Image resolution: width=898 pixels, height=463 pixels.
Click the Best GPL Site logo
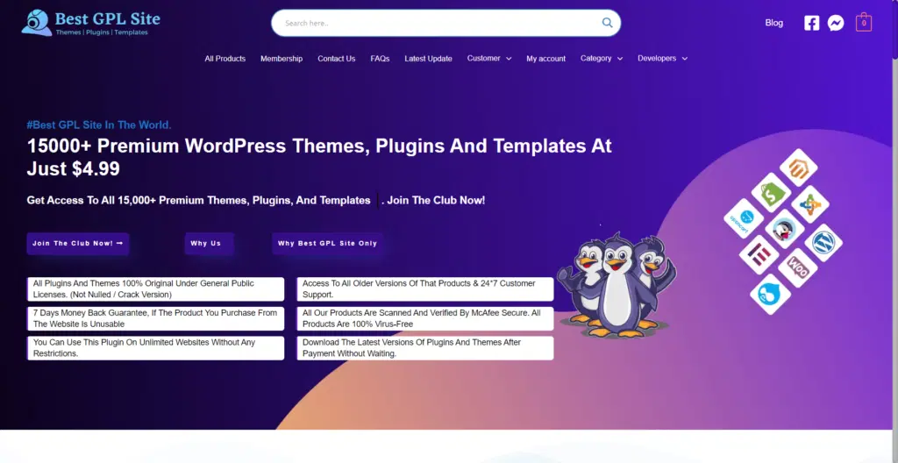pos(90,23)
